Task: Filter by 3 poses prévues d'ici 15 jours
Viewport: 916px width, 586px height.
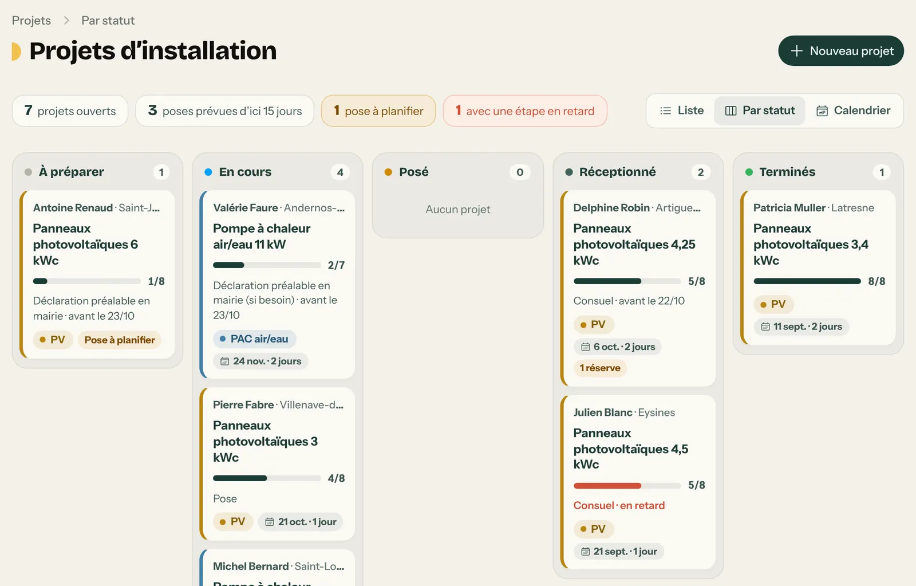Action: (x=224, y=111)
